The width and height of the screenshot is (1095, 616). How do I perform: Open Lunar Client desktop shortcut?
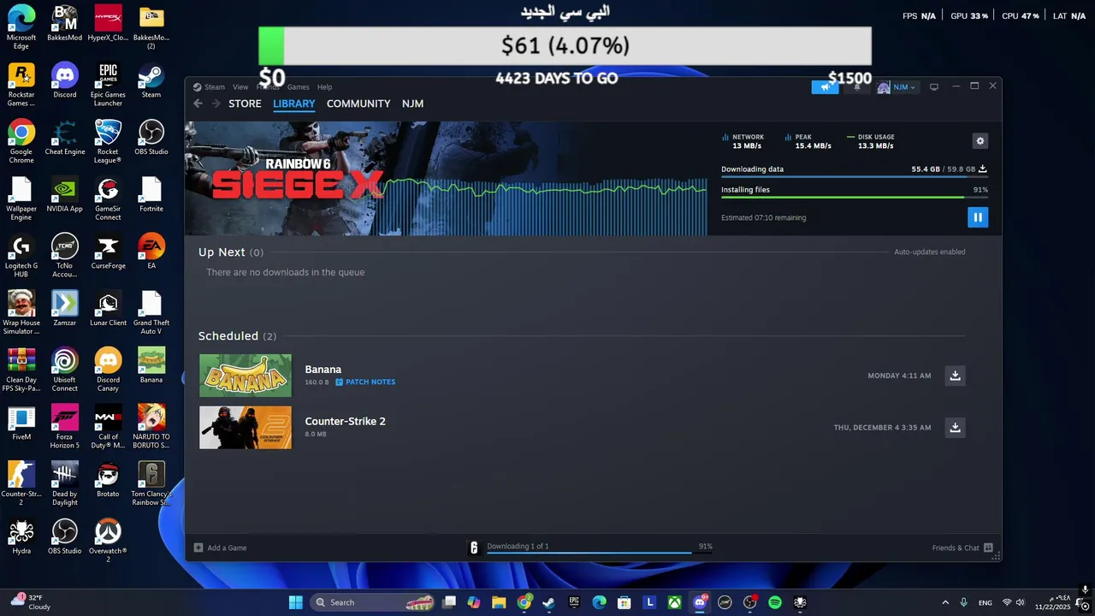click(x=108, y=308)
